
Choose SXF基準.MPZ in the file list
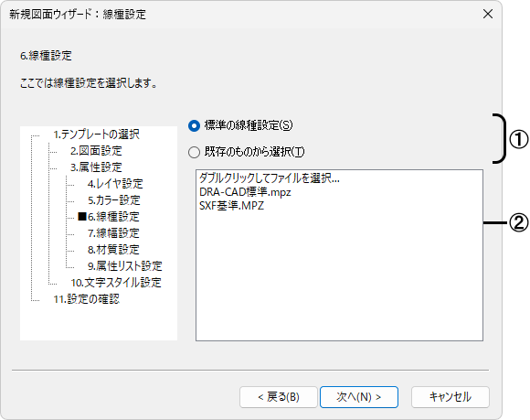tap(231, 206)
